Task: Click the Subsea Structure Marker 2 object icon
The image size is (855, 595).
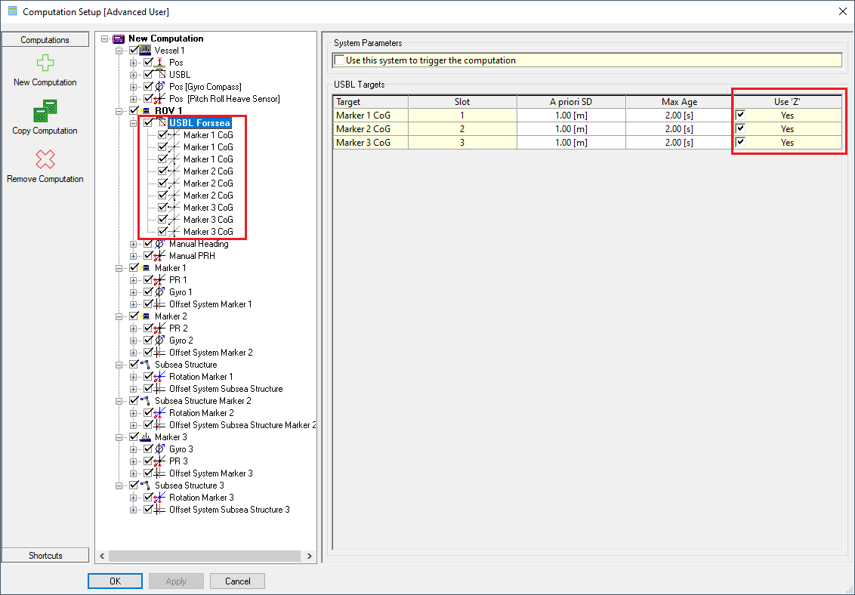Action: 145,401
